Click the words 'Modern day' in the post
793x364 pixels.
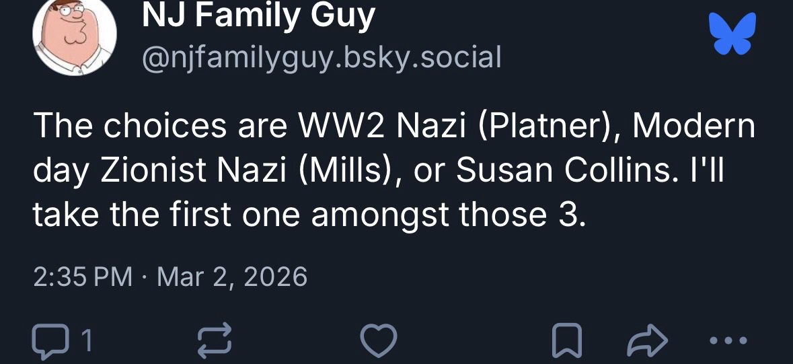pyautogui.click(x=692, y=126)
